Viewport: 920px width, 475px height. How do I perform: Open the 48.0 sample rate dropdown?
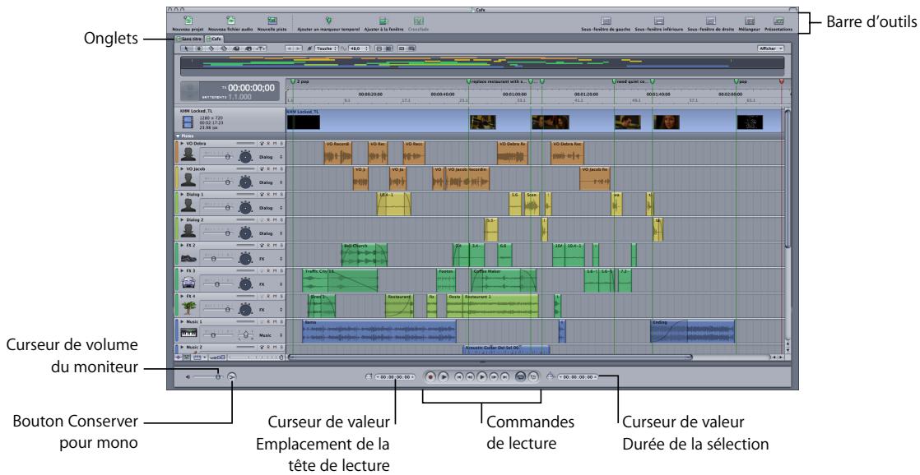pos(360,48)
